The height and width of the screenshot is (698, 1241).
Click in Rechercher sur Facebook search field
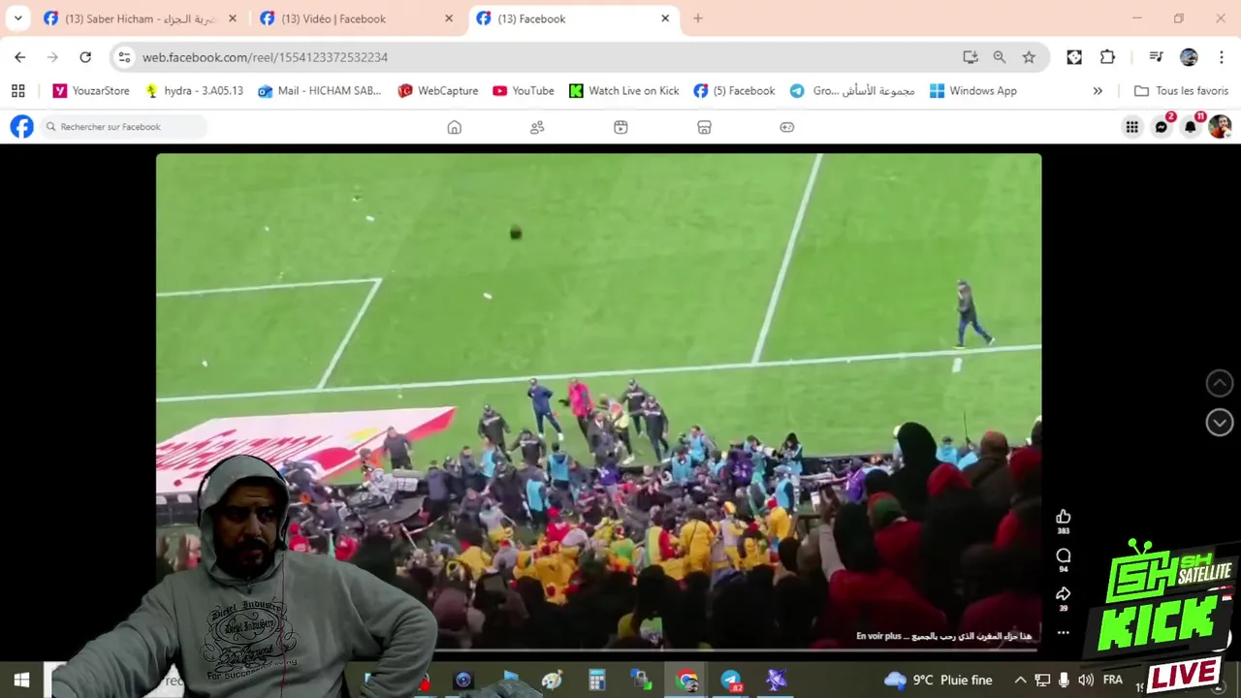coord(123,127)
